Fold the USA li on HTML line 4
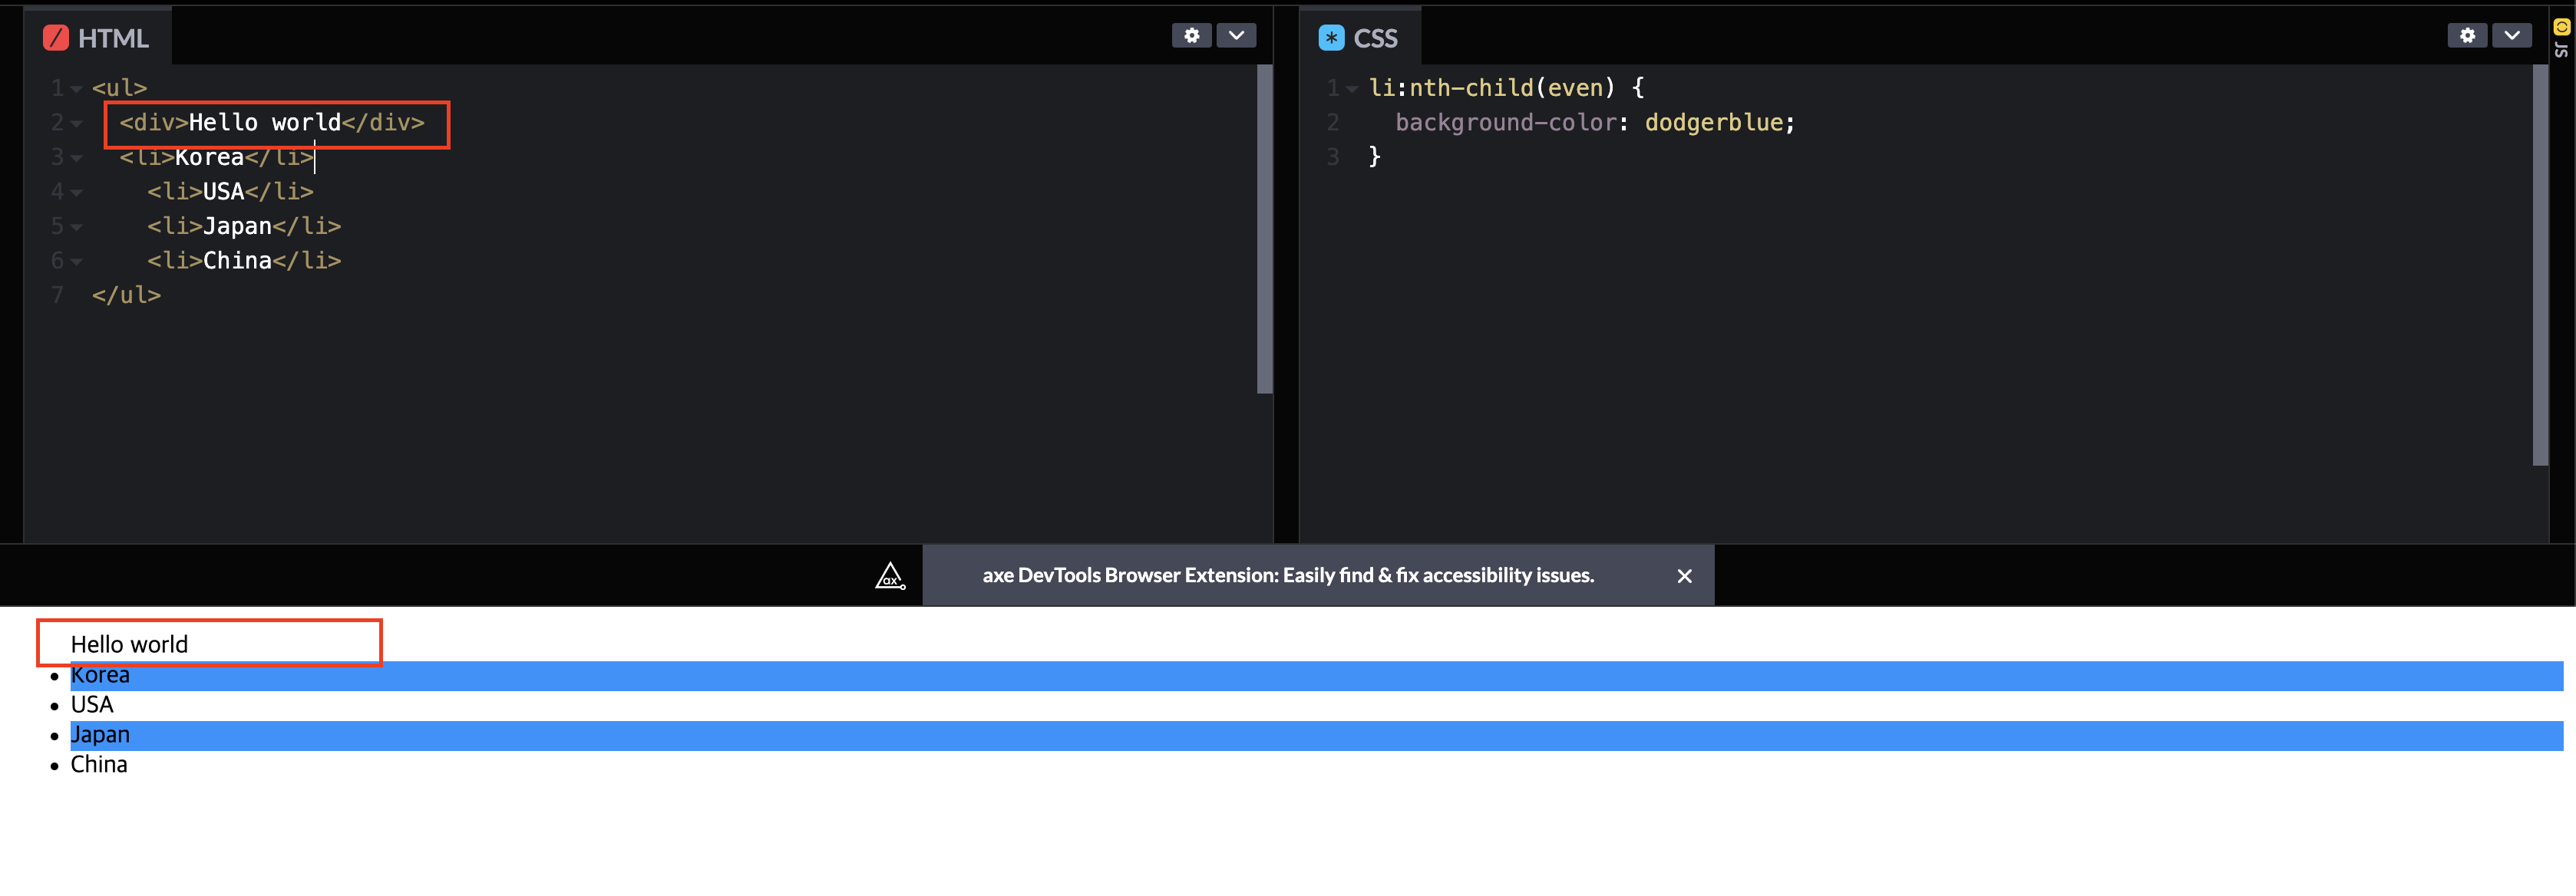2576x896 pixels. [76, 192]
